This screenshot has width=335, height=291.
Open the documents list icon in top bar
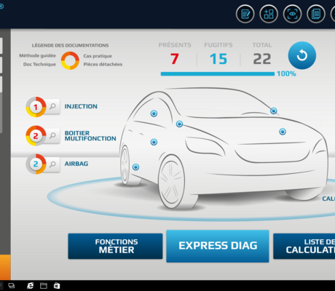pyautogui.click(x=316, y=14)
